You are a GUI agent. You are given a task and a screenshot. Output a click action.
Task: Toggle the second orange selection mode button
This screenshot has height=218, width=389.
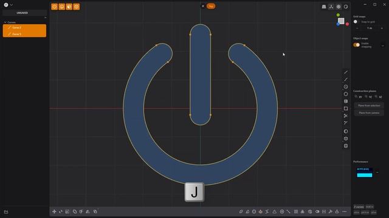pos(62,7)
